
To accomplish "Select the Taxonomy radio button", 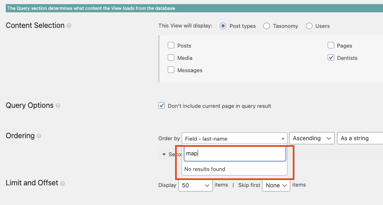I will click(267, 26).
